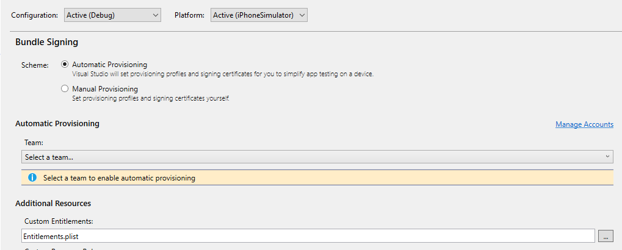Image resolution: width=622 pixels, height=250 pixels.
Task: Click the 'Select a team to enable' message
Action: (119, 178)
